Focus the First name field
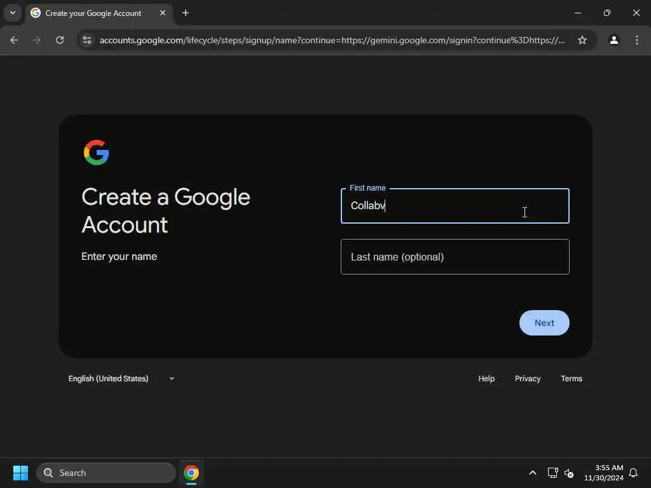 coord(455,206)
